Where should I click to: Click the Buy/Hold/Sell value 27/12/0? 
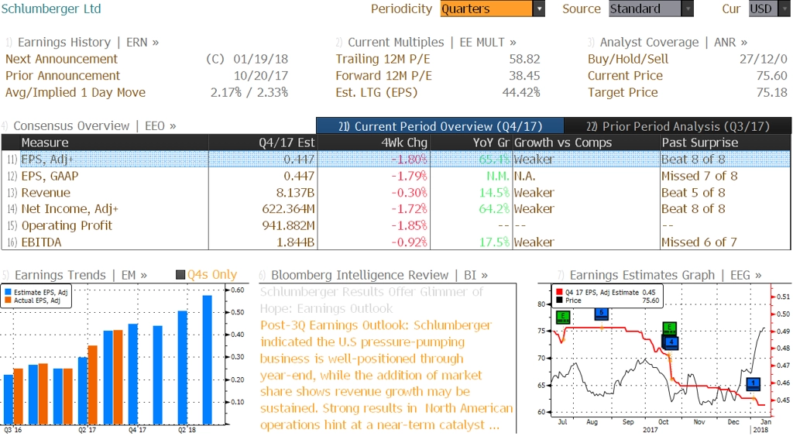[763, 59]
